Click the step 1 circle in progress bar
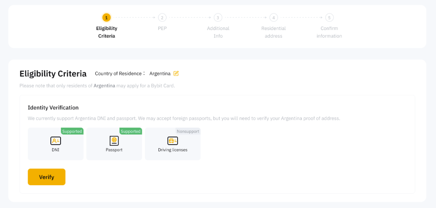The height and width of the screenshot is (208, 436). pyautogui.click(x=106, y=18)
